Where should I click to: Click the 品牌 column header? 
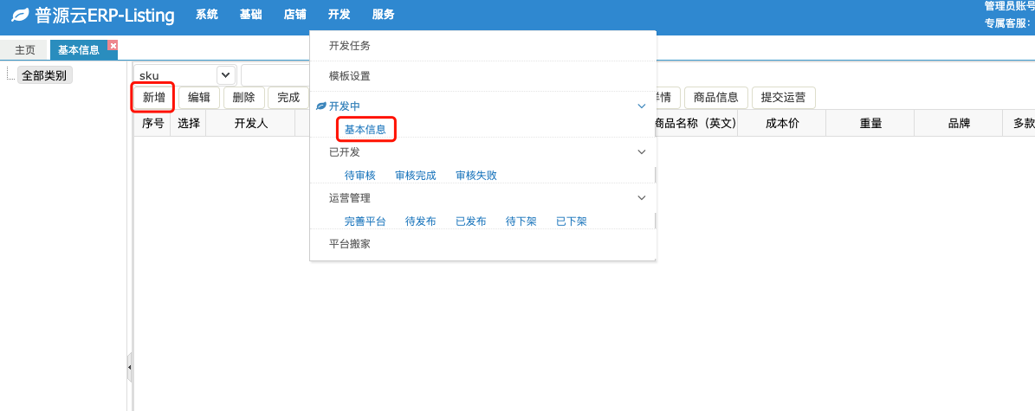[959, 124]
